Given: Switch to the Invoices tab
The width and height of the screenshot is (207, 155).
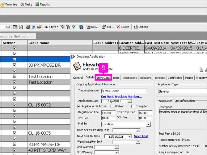Looking at the screenshot, I should pos(159,78).
